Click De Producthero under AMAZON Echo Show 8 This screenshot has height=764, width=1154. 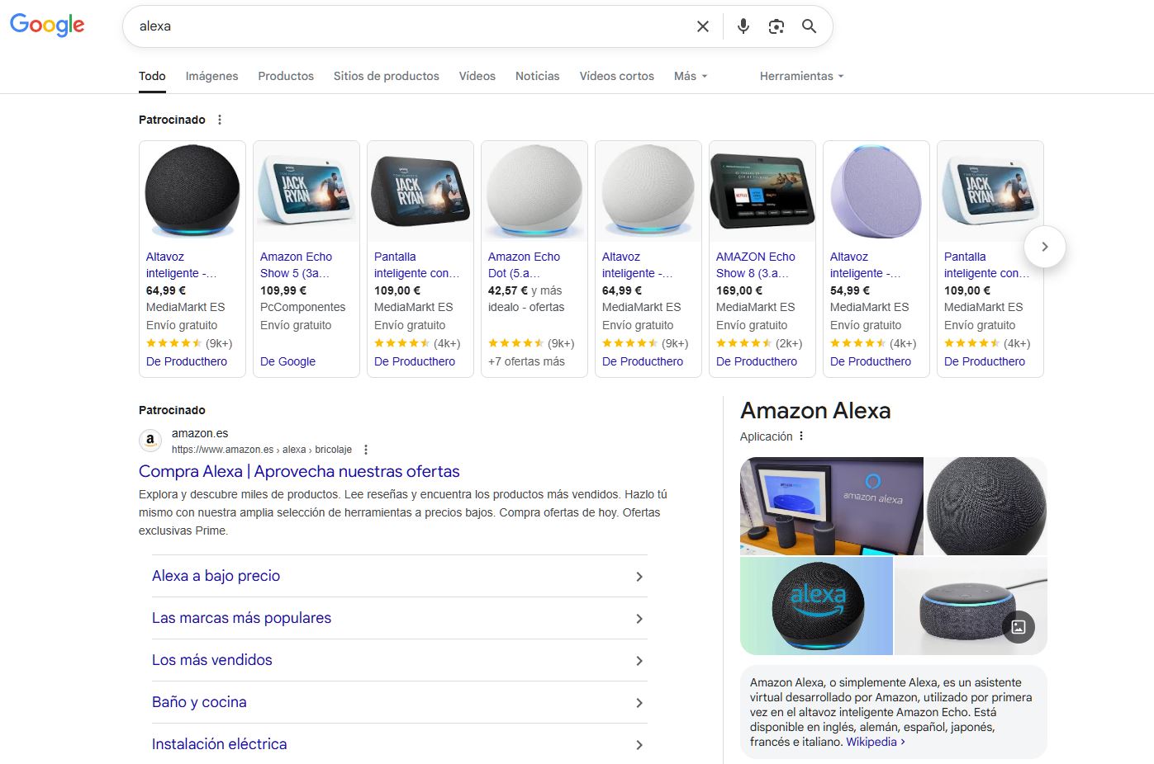click(x=757, y=361)
